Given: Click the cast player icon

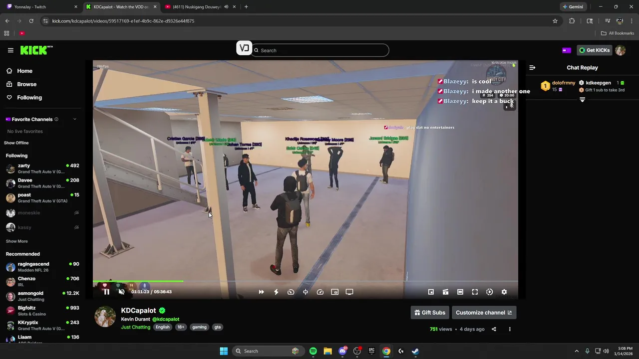Looking at the screenshot, I should (445, 292).
